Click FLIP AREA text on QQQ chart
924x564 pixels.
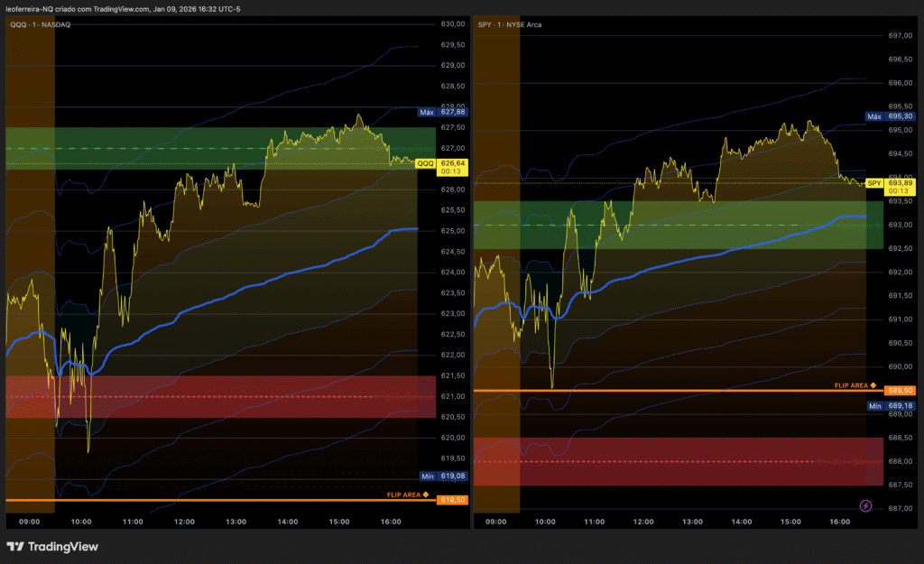403,495
